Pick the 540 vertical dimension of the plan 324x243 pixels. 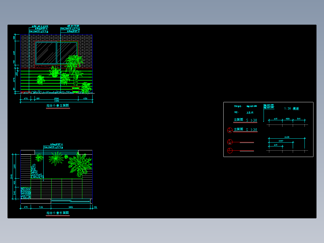tap(14, 193)
